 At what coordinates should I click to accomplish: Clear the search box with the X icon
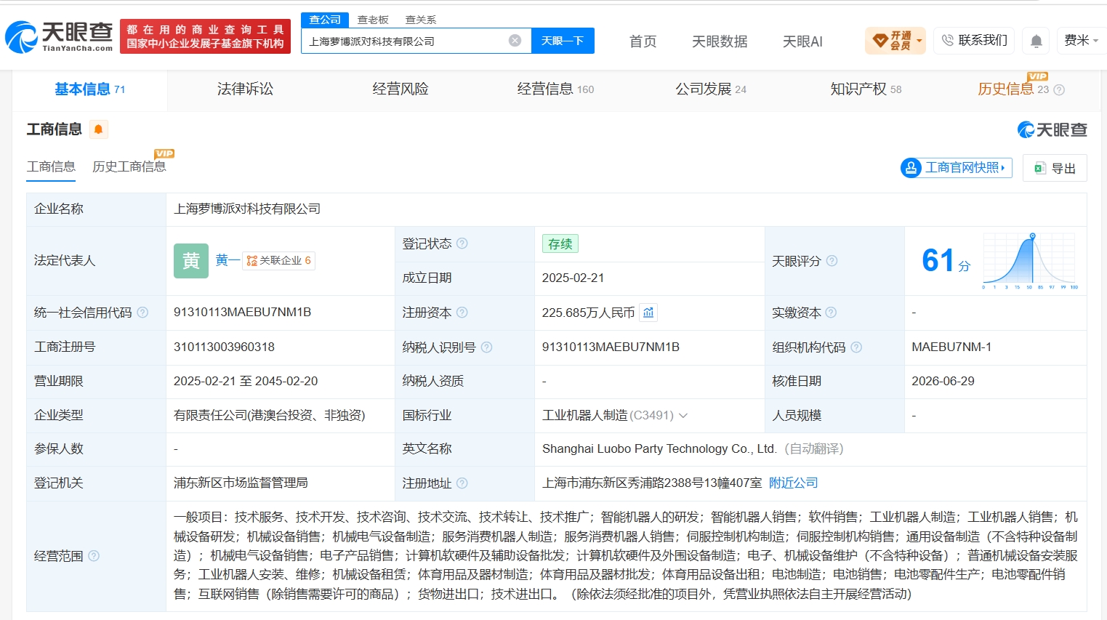tap(515, 41)
